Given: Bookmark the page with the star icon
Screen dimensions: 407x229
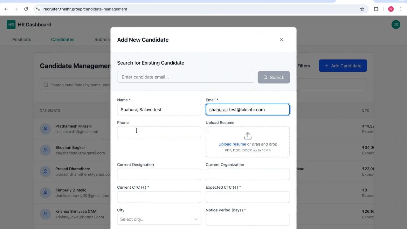Looking at the screenshot, I should coord(362,9).
